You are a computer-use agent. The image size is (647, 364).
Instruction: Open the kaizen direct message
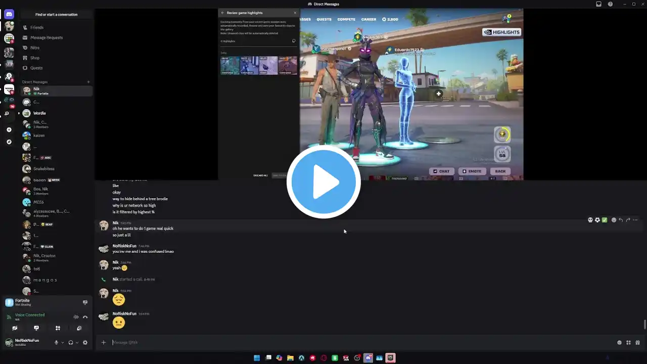point(57,135)
